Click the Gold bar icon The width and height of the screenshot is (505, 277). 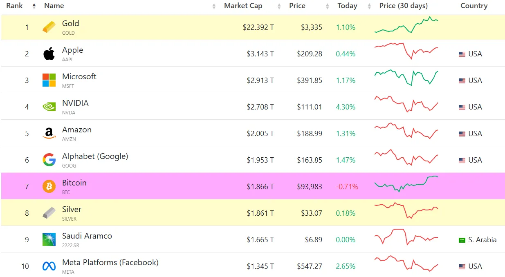(x=49, y=27)
